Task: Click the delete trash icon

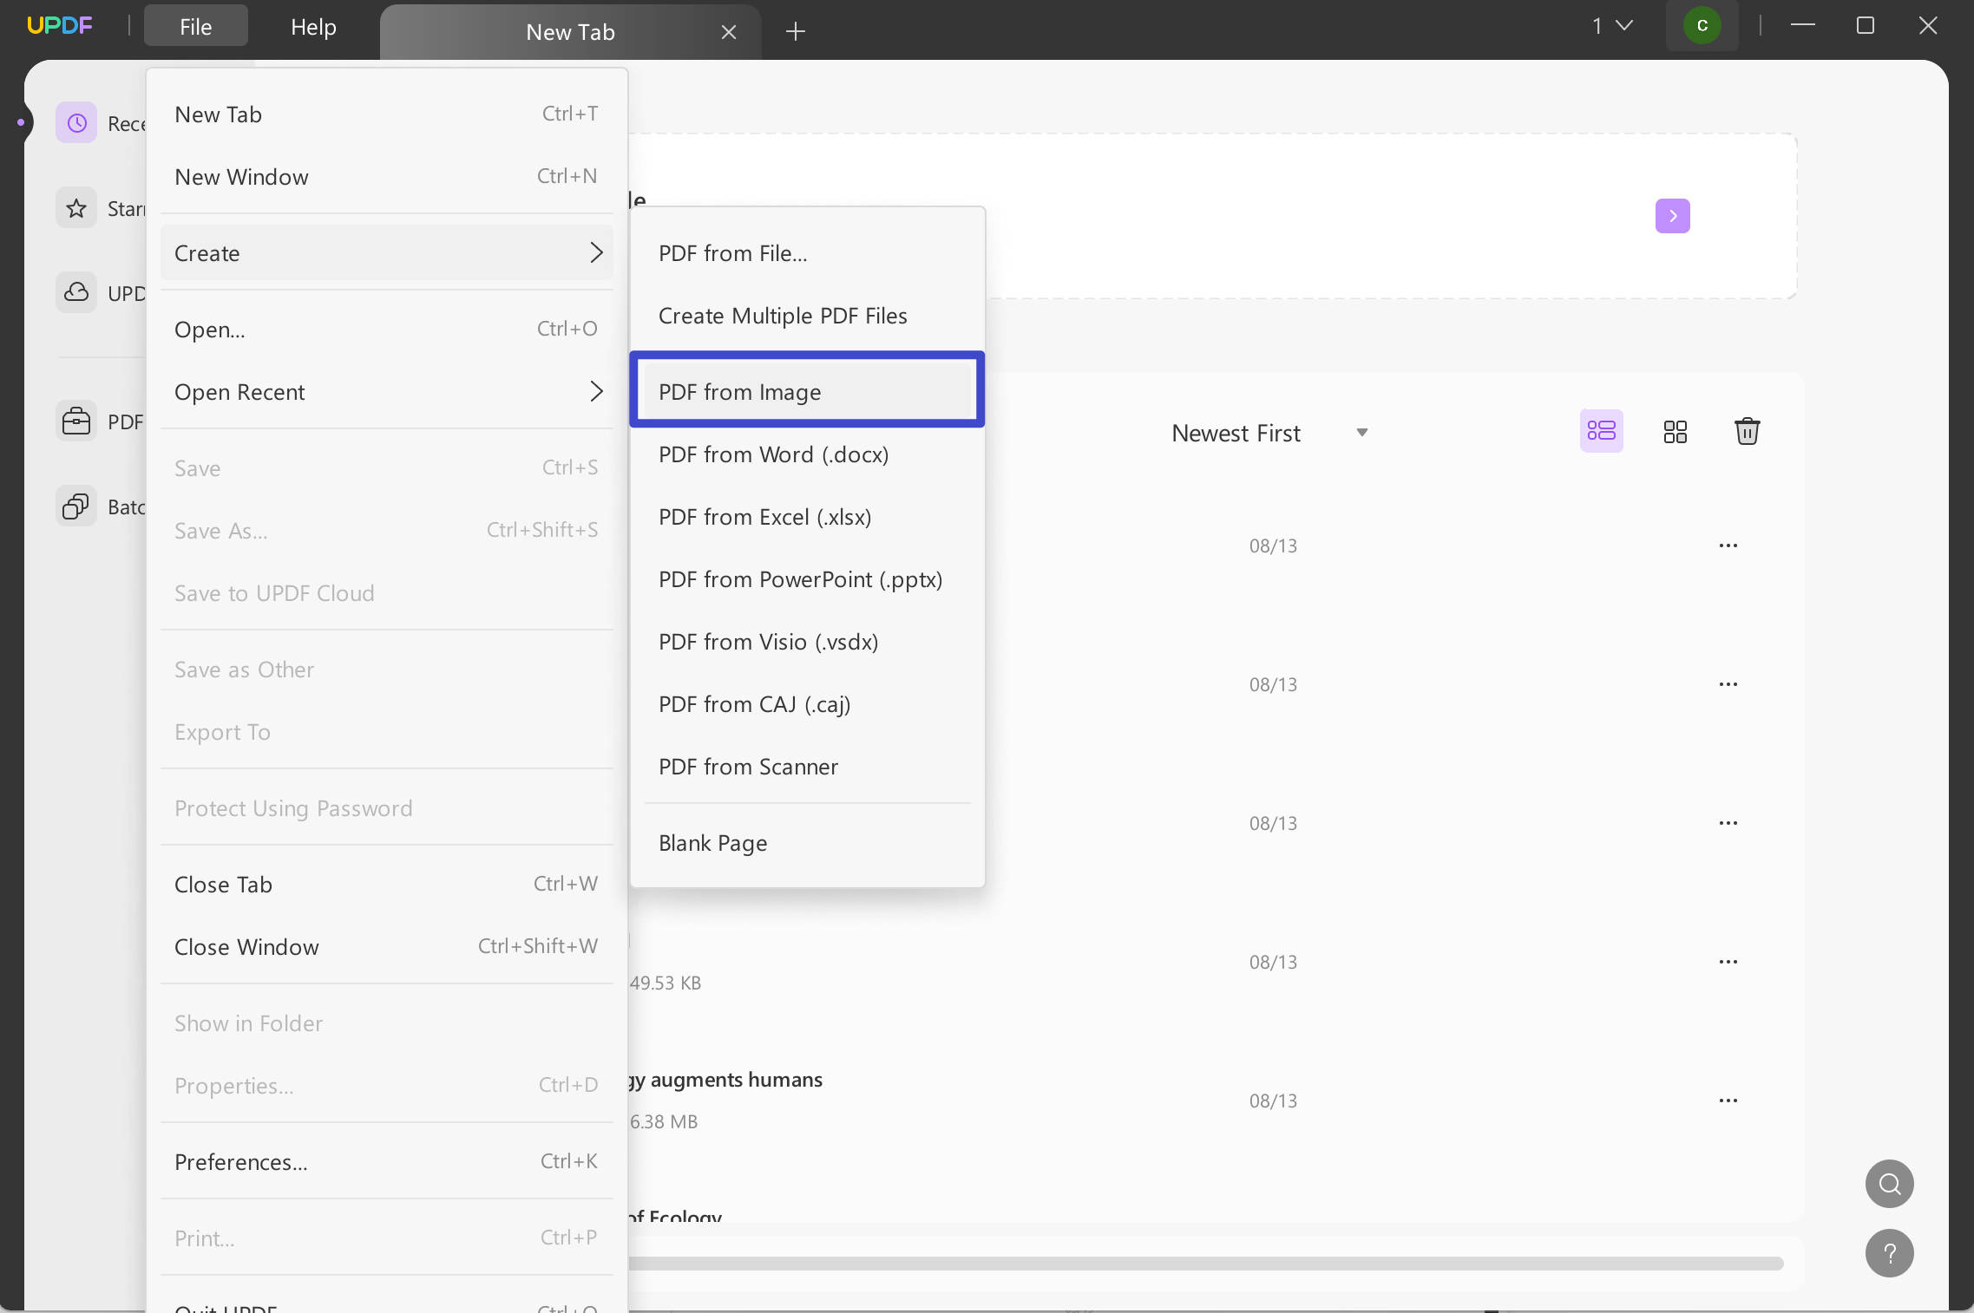Action: (1748, 430)
